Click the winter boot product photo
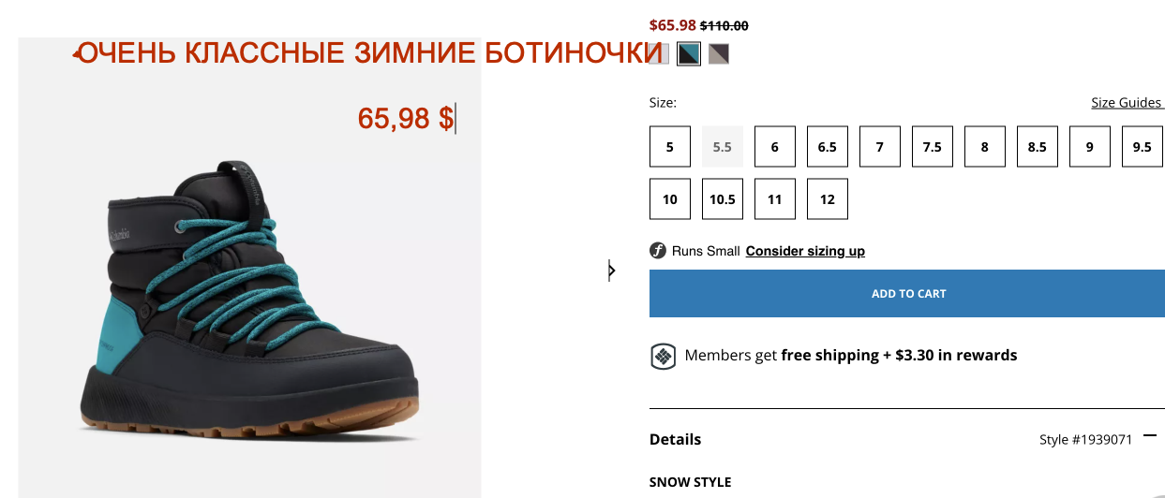Image resolution: width=1165 pixels, height=498 pixels. [250, 300]
